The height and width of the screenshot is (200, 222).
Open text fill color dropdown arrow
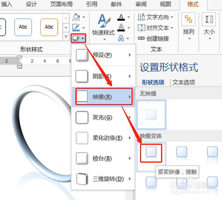point(129,17)
